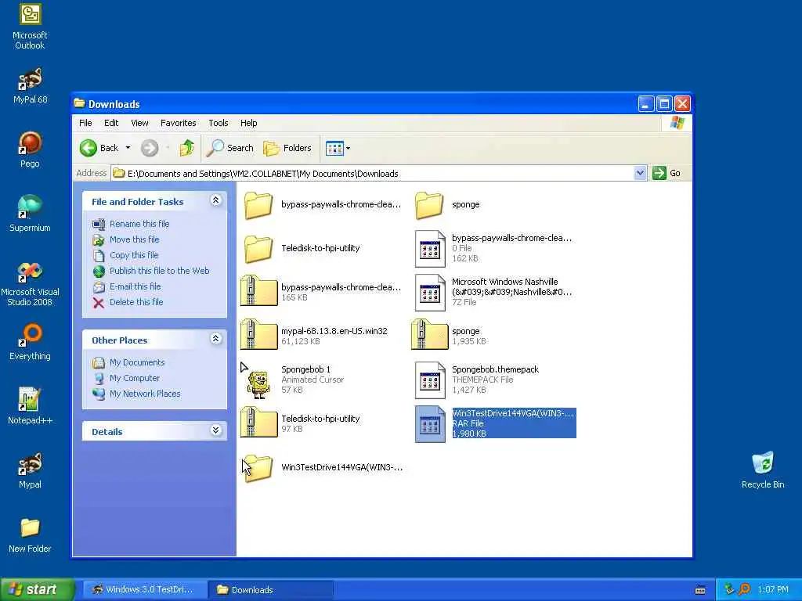Select the Teledisk-to-hpi-utility folder
This screenshot has height=601, width=802.
[x=302, y=248]
